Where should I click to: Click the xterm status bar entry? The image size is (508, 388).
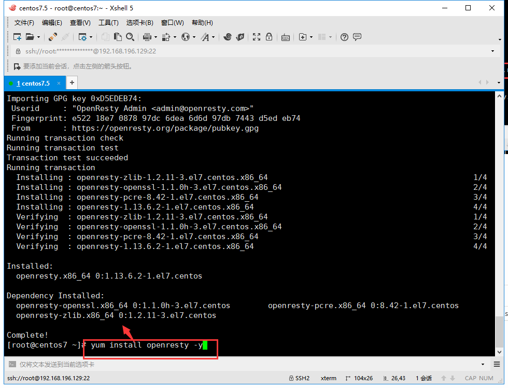click(329, 378)
